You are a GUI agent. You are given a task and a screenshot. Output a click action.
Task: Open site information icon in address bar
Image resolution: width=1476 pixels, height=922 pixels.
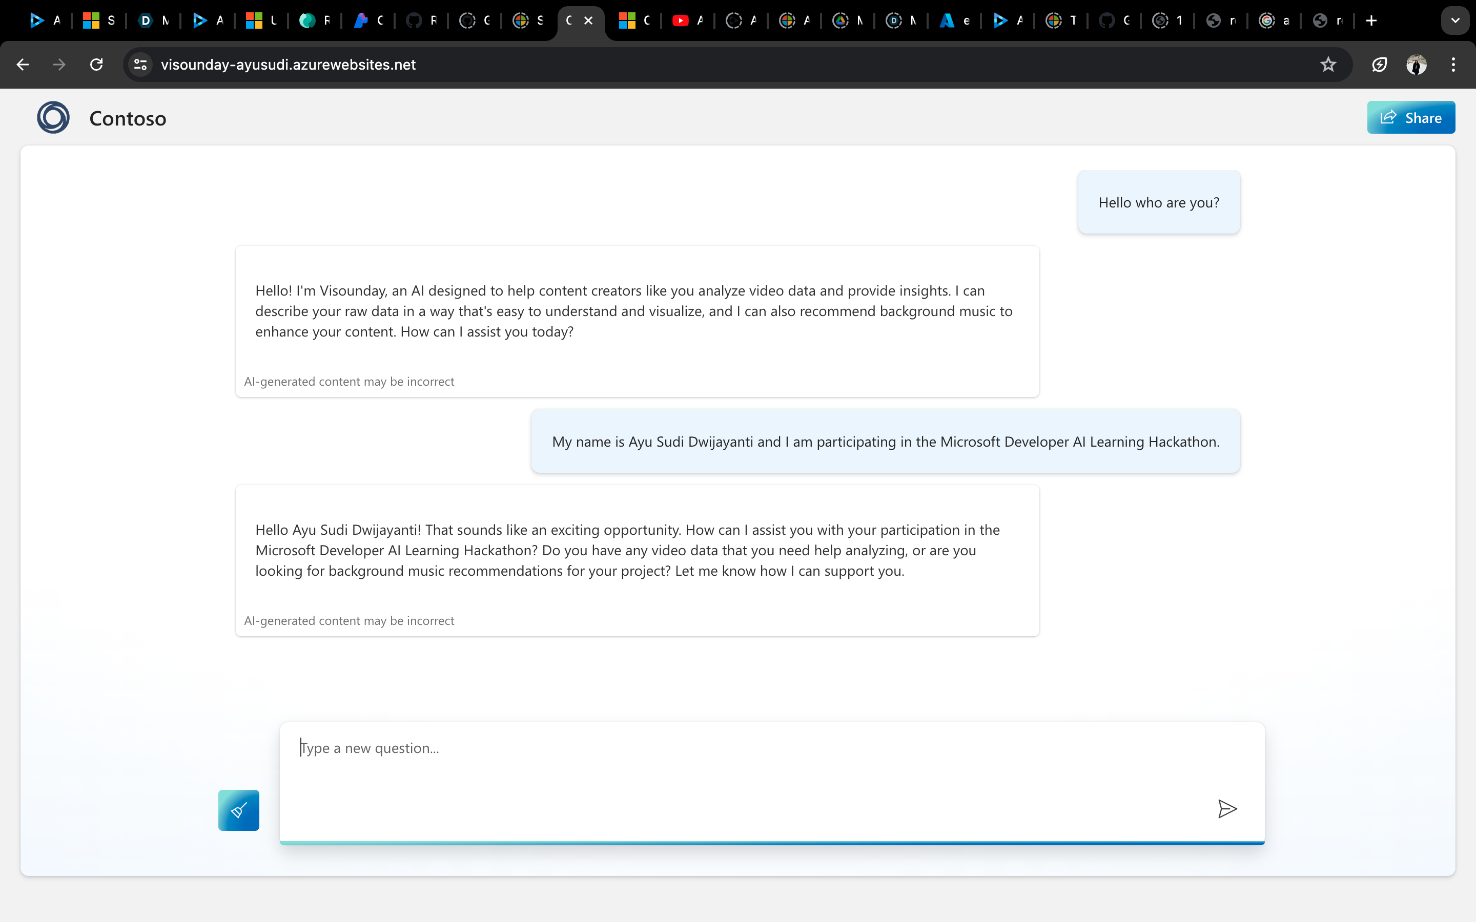(x=140, y=65)
